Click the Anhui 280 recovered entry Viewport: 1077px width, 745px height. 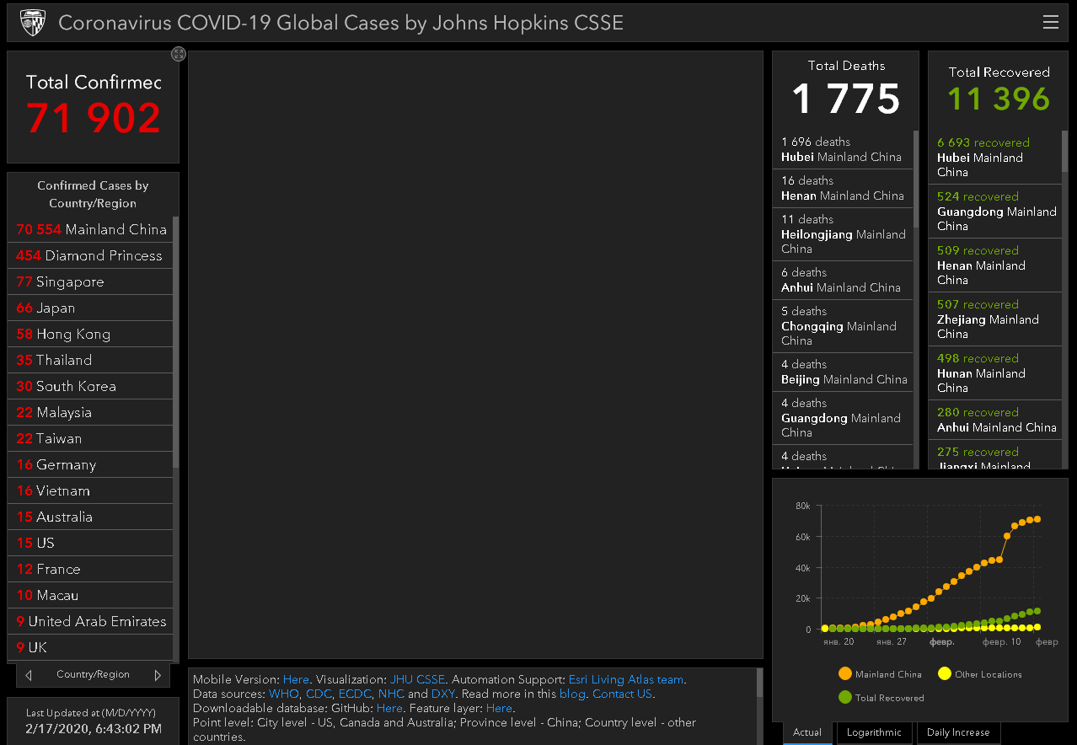pyautogui.click(x=995, y=420)
